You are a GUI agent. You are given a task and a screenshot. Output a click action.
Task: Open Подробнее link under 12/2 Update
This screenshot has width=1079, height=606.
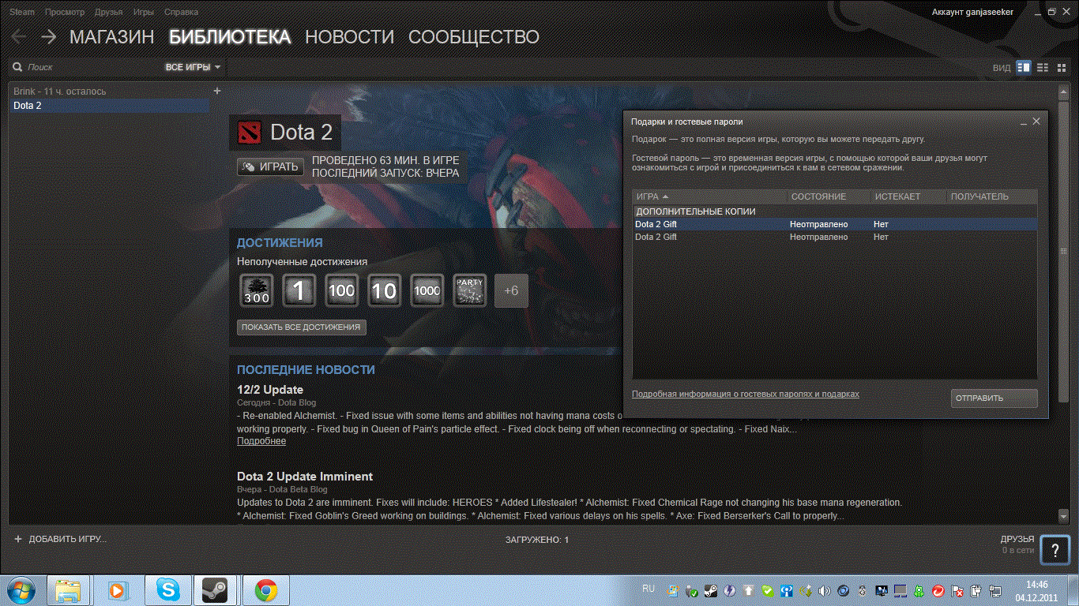click(x=261, y=441)
